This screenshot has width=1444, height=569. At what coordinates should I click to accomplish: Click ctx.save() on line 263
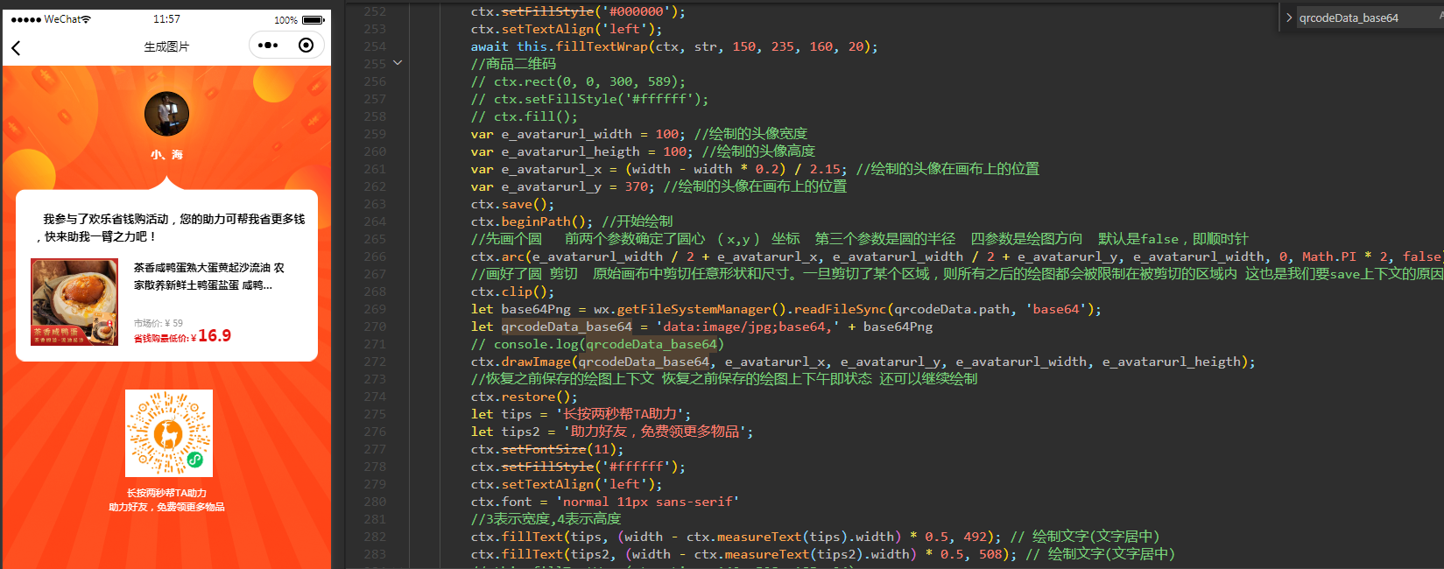(x=512, y=204)
